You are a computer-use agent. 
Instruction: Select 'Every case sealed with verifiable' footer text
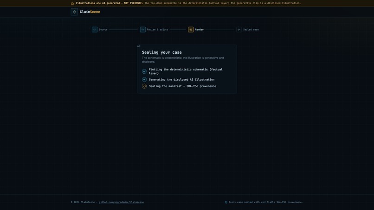point(266,202)
